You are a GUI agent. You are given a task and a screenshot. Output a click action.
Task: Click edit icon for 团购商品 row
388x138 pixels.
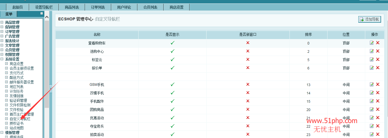pos(372,109)
